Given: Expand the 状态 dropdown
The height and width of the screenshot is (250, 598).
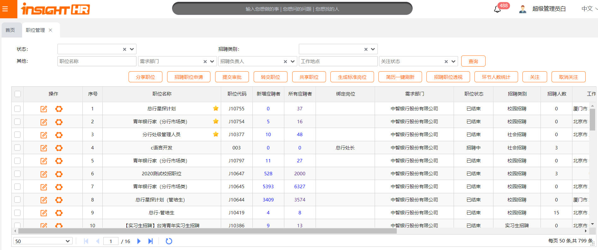Looking at the screenshot, I should 132,49.
